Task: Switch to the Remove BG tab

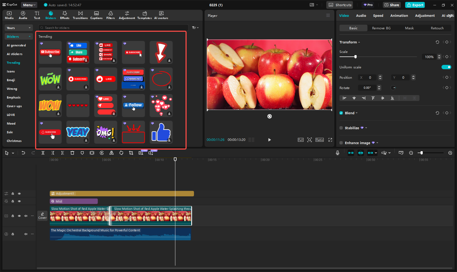Action: click(381, 28)
